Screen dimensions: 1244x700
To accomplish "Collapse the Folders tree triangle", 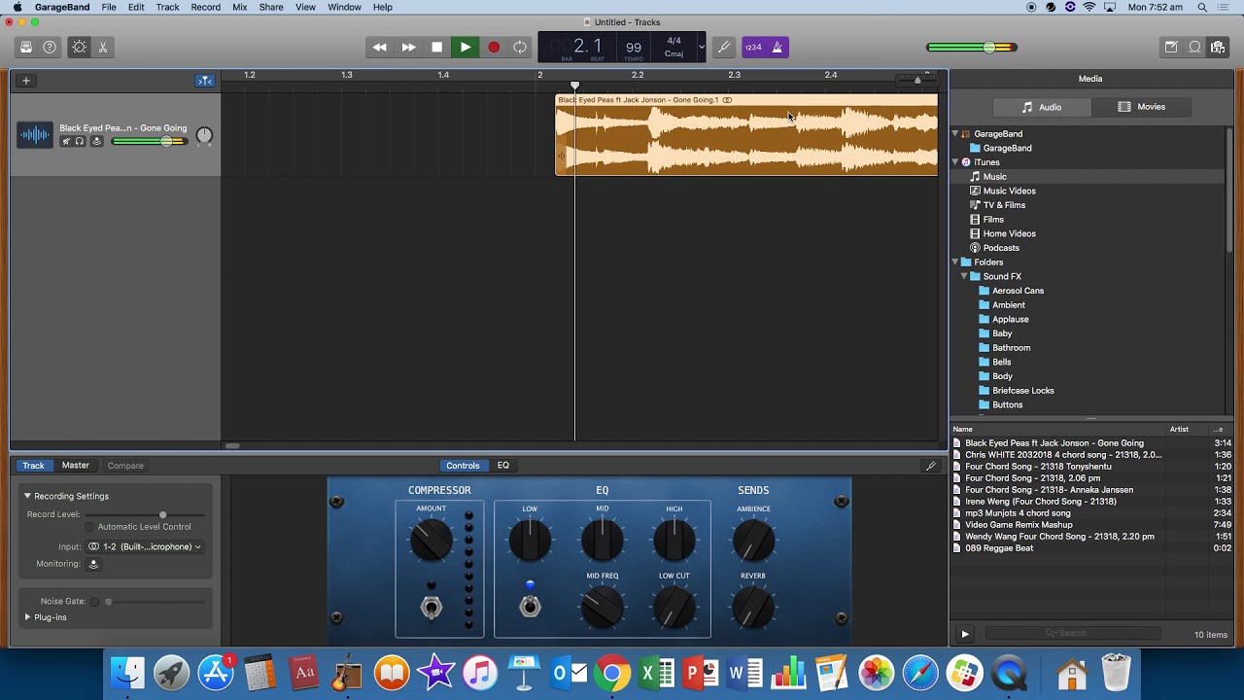I will click(955, 262).
